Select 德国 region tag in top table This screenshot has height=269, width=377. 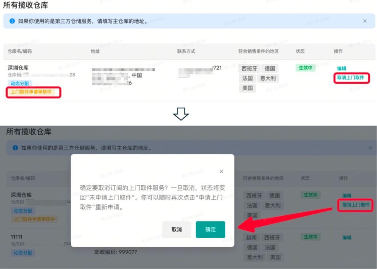tap(270, 69)
